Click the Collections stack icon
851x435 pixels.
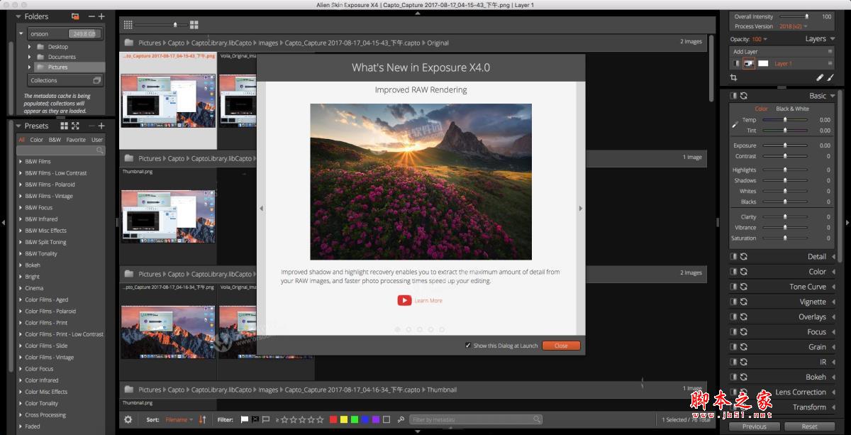pos(96,80)
